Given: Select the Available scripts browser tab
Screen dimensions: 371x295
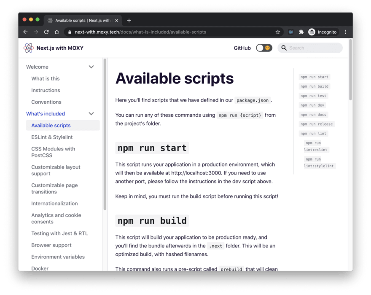Looking at the screenshot, I should click(83, 21).
